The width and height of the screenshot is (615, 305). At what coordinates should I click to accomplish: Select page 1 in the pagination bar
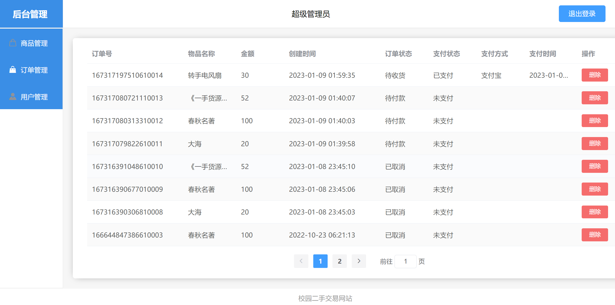pyautogui.click(x=320, y=261)
